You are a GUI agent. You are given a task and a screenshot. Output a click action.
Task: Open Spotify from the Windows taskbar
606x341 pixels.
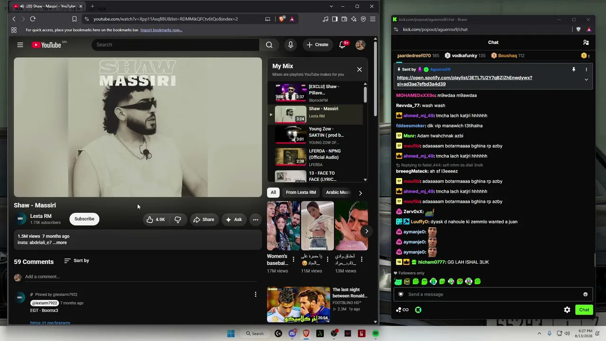(375, 334)
